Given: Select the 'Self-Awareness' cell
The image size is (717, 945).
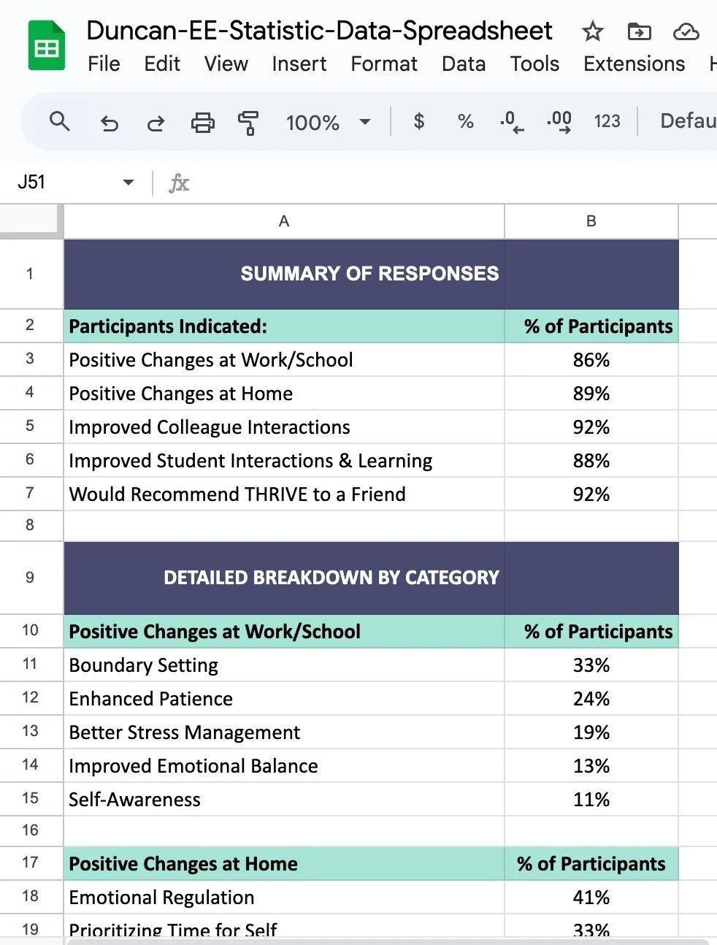Looking at the screenshot, I should coord(284,800).
